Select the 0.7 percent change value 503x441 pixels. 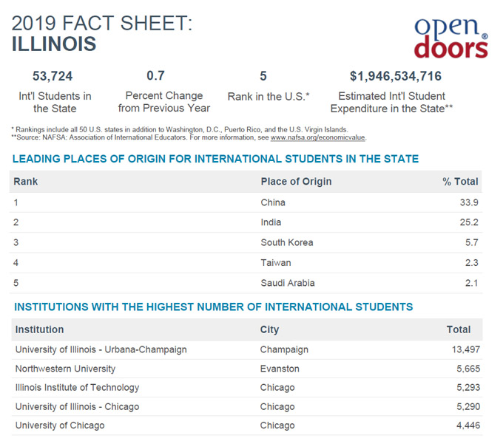155,76
